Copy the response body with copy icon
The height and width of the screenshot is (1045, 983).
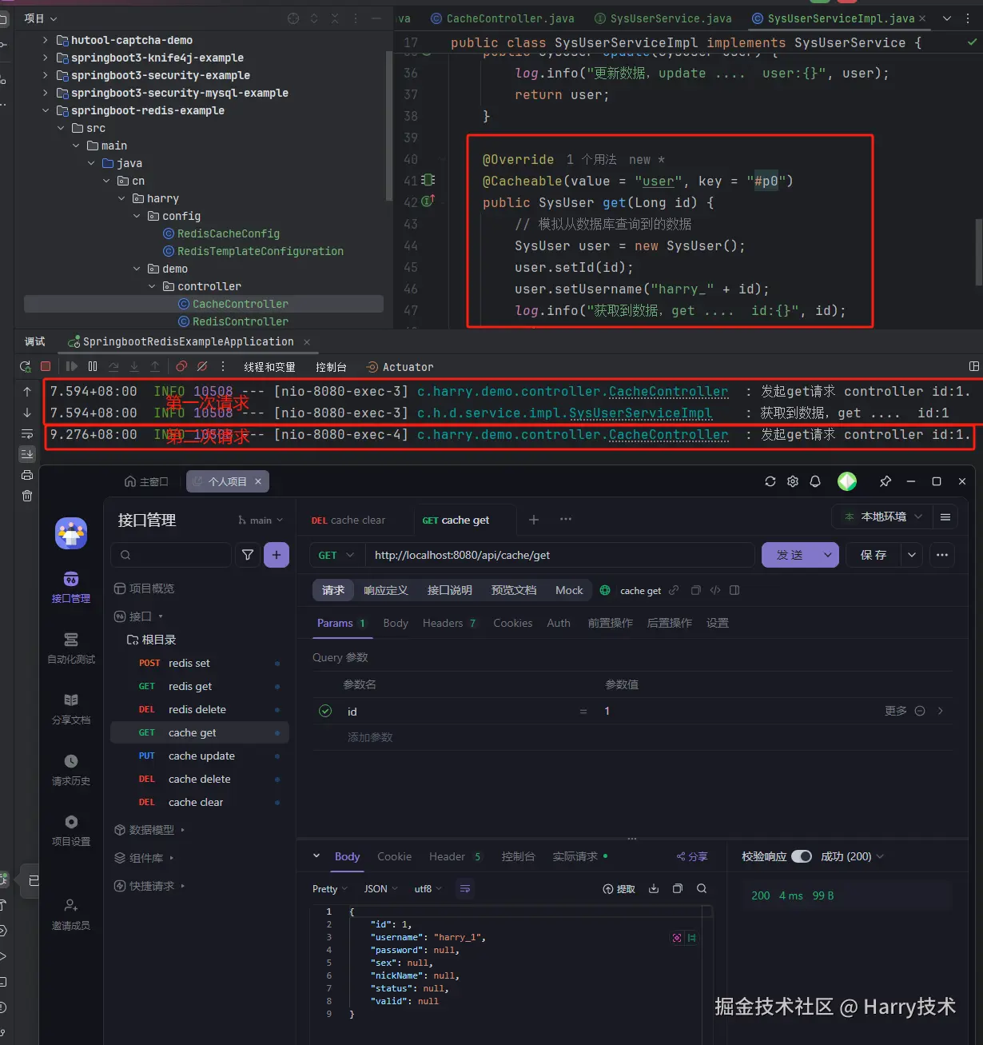tap(678, 889)
